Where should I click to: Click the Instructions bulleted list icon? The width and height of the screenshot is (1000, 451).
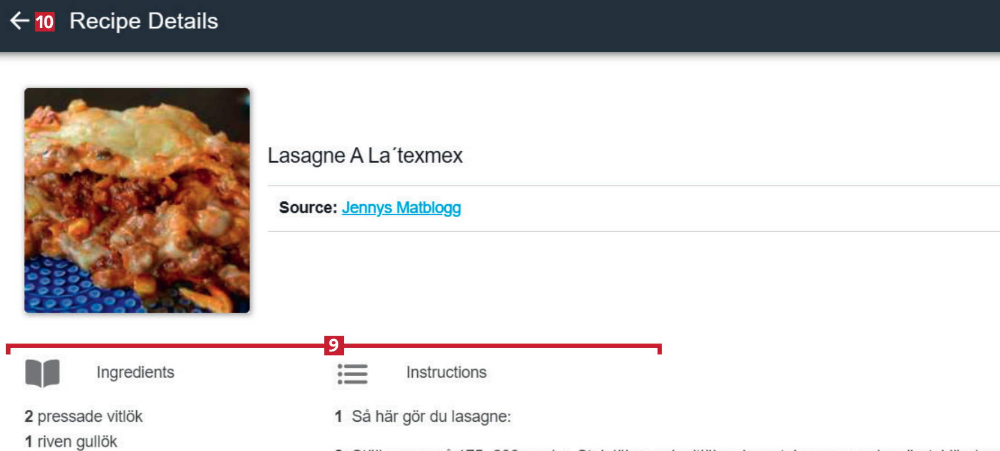coord(352,373)
